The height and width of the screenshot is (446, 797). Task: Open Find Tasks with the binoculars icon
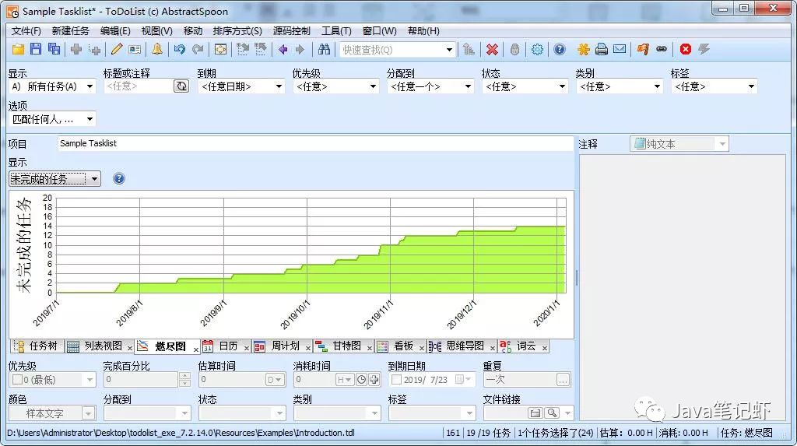click(325, 49)
